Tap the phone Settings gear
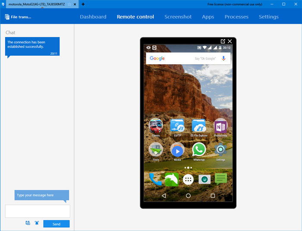 (x=220, y=150)
